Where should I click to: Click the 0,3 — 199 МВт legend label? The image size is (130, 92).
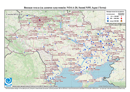115,16
